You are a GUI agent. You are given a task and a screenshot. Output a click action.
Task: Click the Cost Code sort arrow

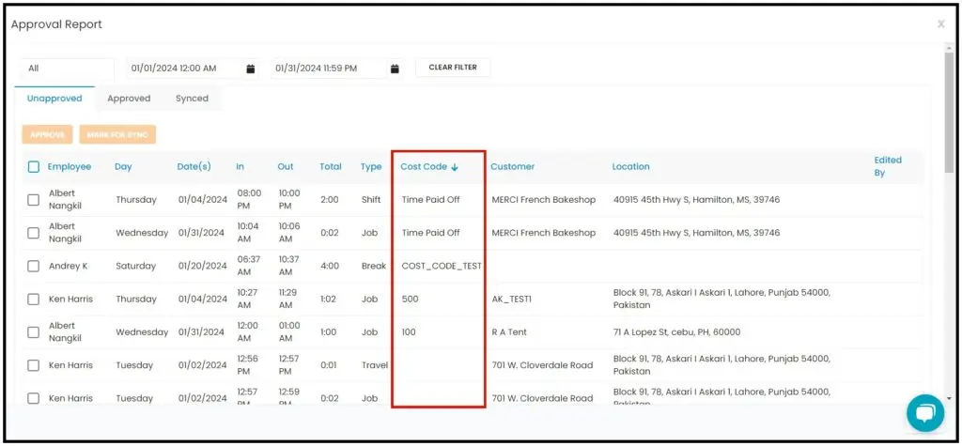[x=455, y=167]
